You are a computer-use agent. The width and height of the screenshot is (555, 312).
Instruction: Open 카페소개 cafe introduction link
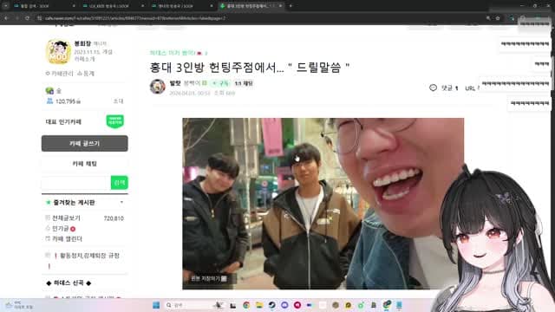[84, 59]
